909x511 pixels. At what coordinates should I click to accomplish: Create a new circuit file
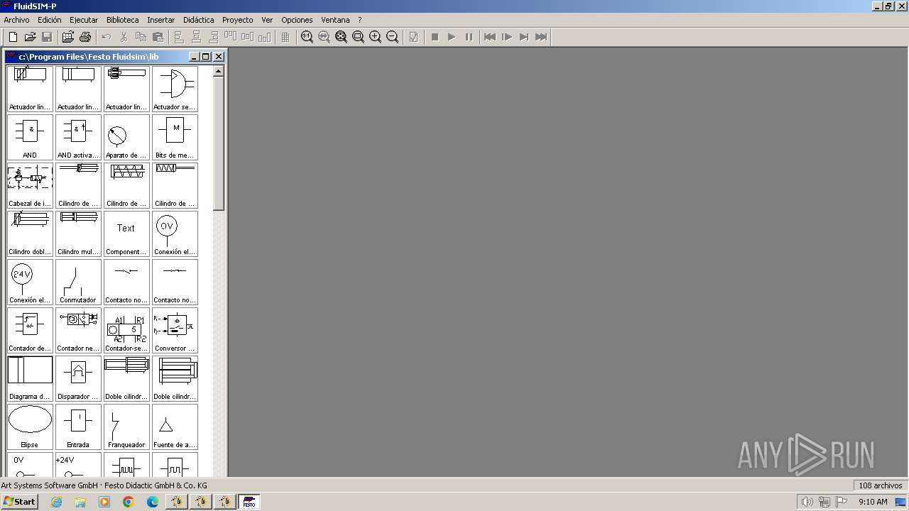click(13, 37)
